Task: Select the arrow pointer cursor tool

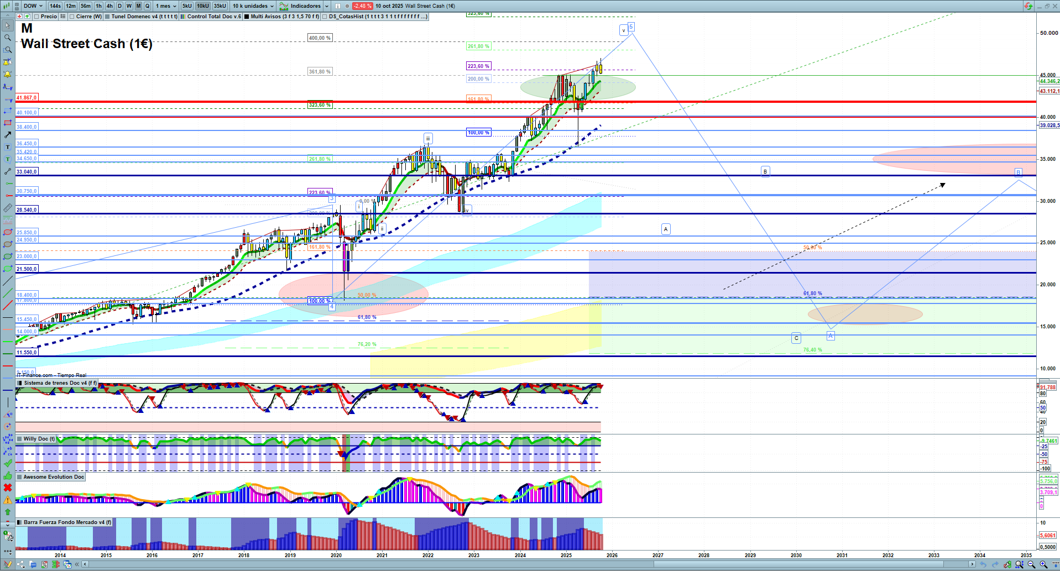Action: tap(7, 25)
